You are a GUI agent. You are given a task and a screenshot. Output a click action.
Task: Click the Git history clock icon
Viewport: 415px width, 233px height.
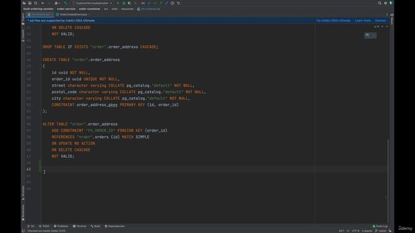172,3
